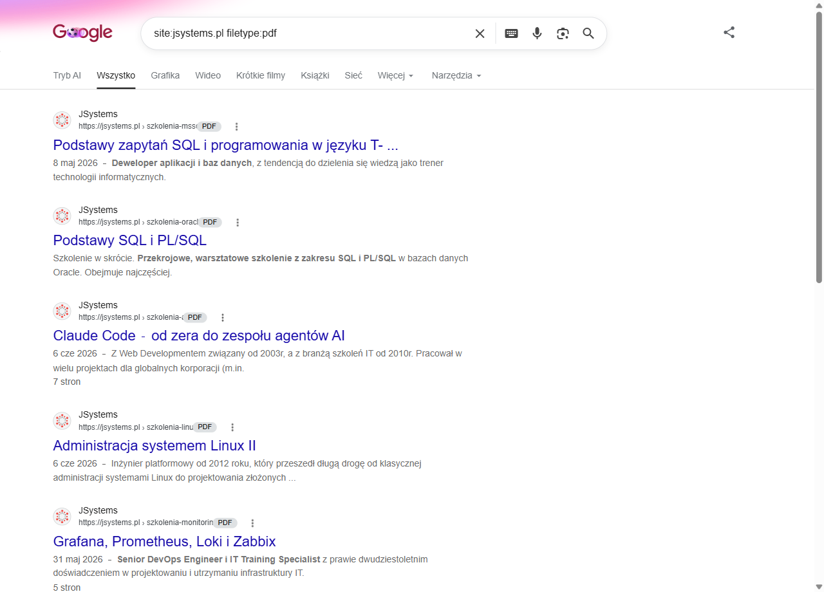Open three-dot menu for T-SQL result

point(236,127)
